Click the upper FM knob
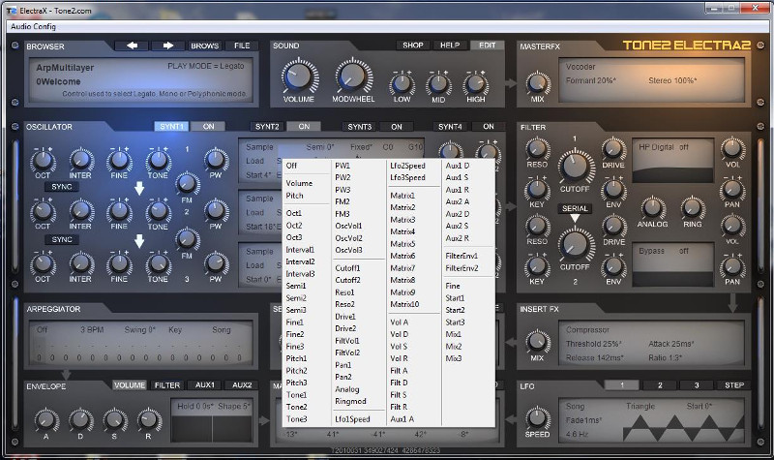This screenshot has height=460, width=774. tap(187, 183)
